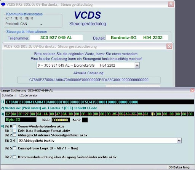The image size is (195, 170).
Task: Select byte cell 04
Action: pos(40,114)
